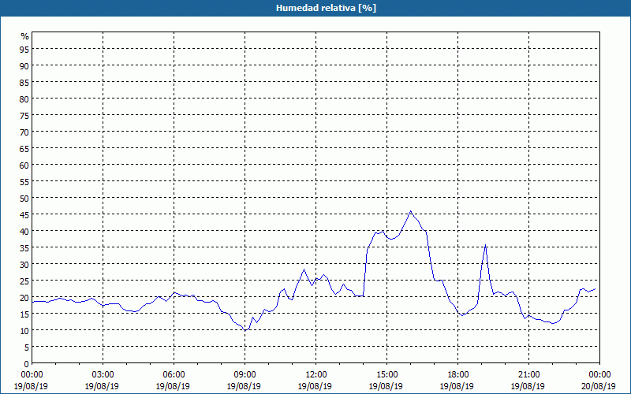
Task: Click the '00:00' label above '20/08/19'
Action: pyautogui.click(x=599, y=375)
